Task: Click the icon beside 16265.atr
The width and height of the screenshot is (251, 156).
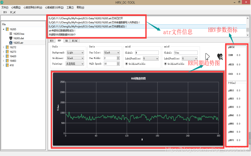Action: pos(11,43)
